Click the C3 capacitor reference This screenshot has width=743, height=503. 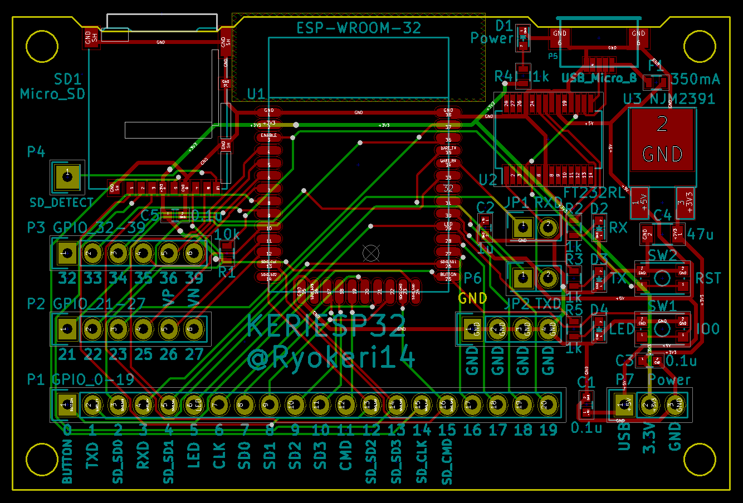click(x=624, y=361)
